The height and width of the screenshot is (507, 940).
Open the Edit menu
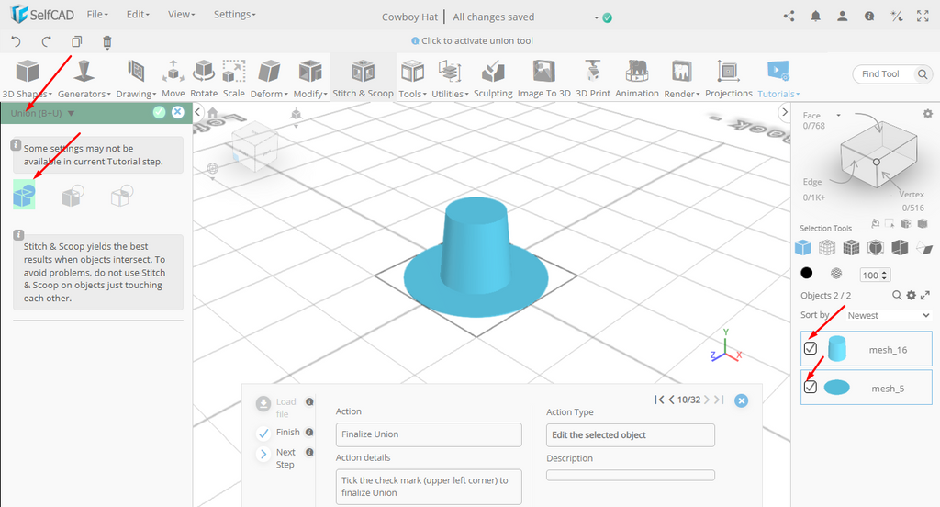[138, 15]
